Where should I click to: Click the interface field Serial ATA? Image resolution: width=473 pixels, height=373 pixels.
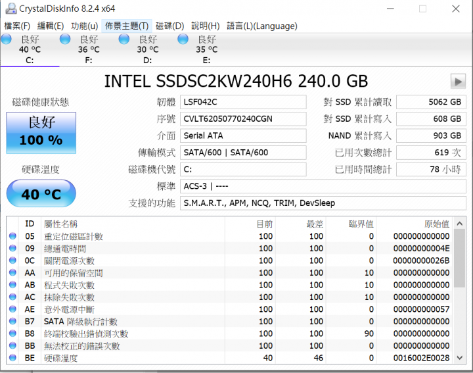click(243, 136)
